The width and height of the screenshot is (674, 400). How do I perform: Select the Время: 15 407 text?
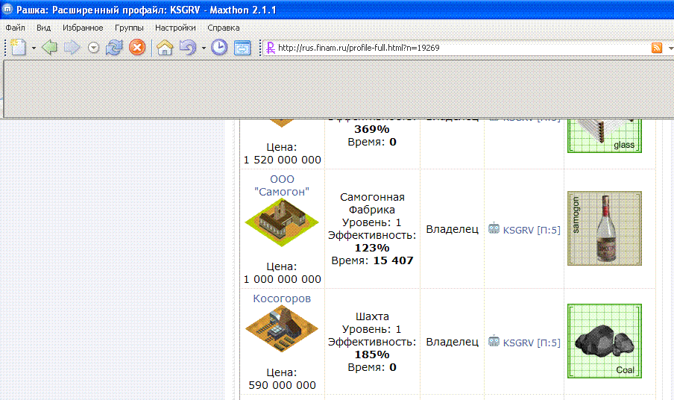click(372, 260)
